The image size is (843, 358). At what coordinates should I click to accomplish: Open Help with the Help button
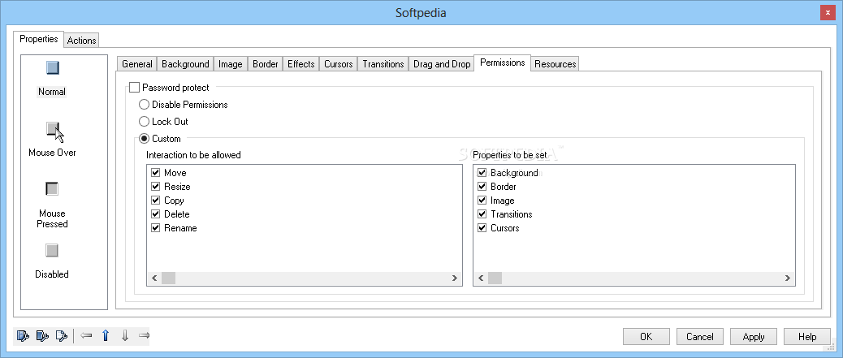[807, 337]
